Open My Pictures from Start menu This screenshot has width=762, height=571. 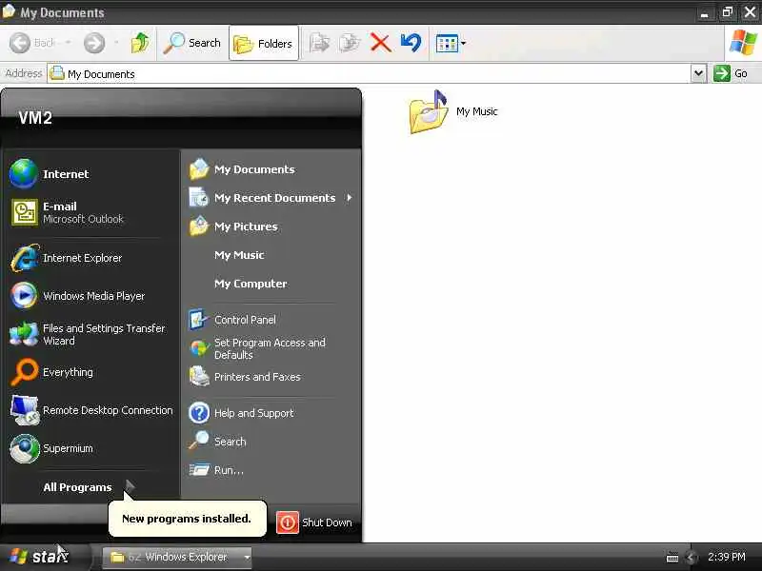point(271,226)
